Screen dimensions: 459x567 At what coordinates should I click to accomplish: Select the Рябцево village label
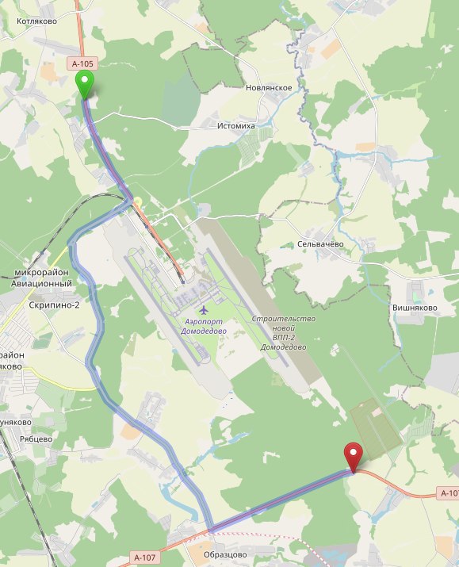tap(36, 439)
